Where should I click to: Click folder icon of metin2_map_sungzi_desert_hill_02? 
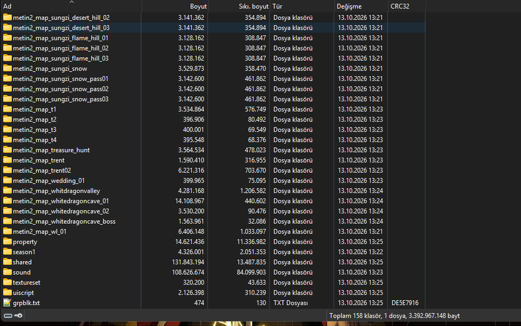(7, 17)
